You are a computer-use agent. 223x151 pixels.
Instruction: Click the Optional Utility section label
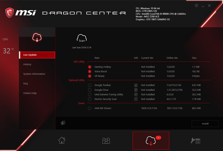(77, 80)
